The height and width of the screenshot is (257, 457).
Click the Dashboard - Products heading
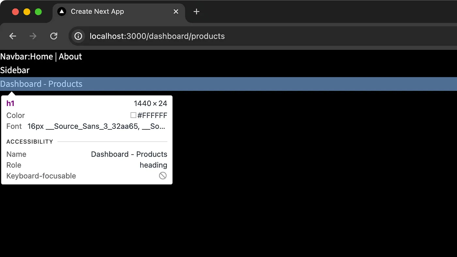pyautogui.click(x=41, y=84)
